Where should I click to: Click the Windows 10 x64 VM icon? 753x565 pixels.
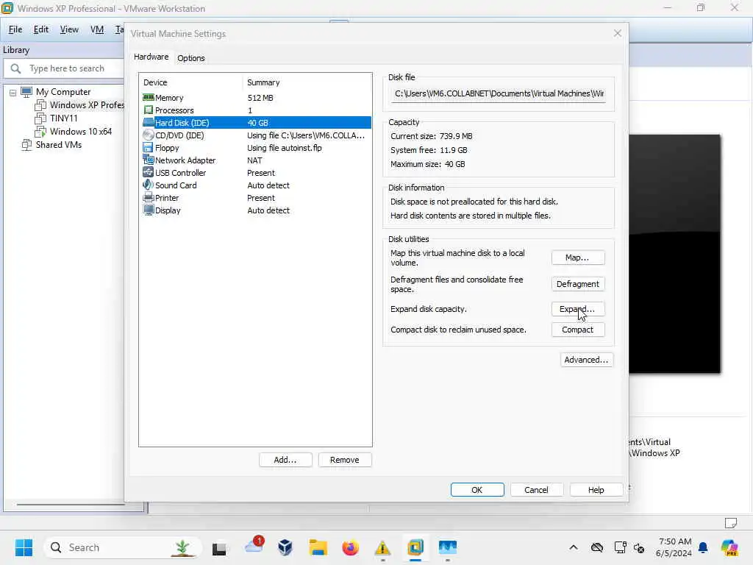(x=40, y=131)
